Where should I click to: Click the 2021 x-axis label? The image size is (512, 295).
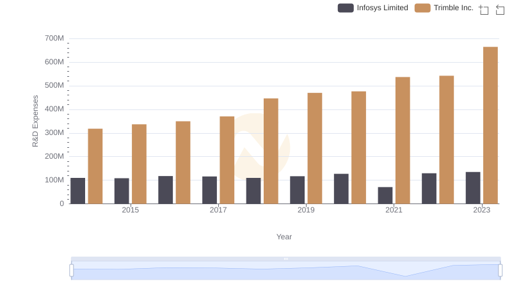(x=394, y=210)
